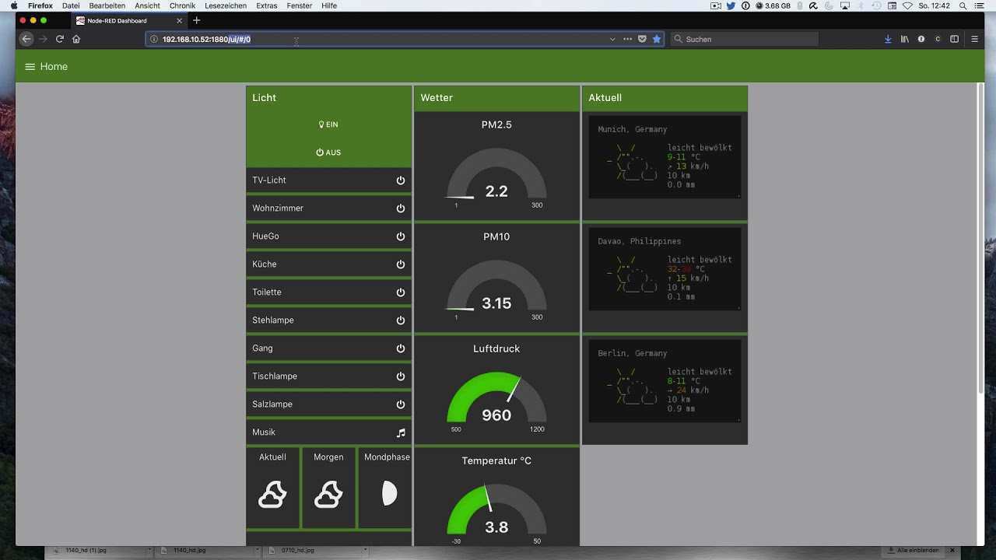This screenshot has height=560, width=996.
Task: Toggle the TV-Licht power switch
Action: [401, 180]
